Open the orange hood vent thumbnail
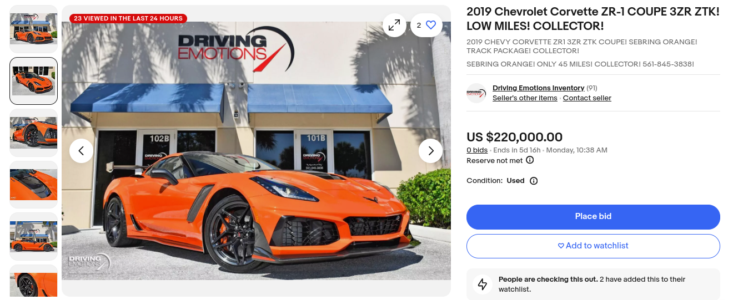 [x=33, y=185]
